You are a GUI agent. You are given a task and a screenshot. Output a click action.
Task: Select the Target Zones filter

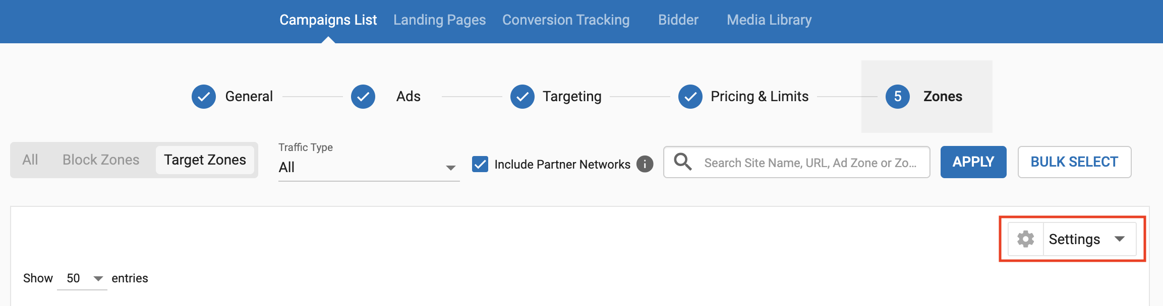[x=205, y=160]
